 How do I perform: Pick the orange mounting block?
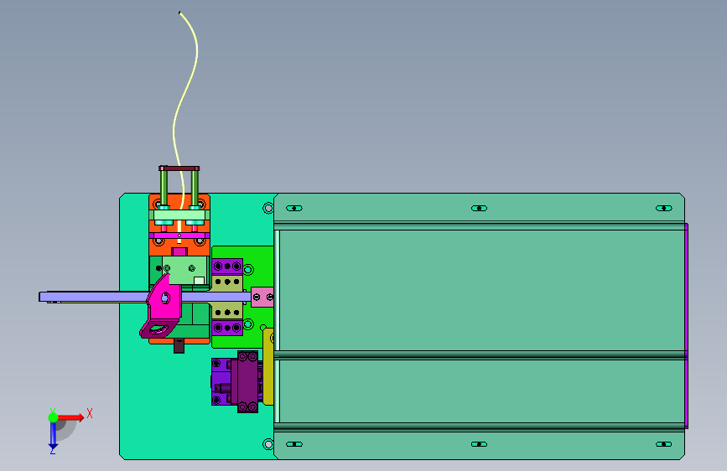179,247
